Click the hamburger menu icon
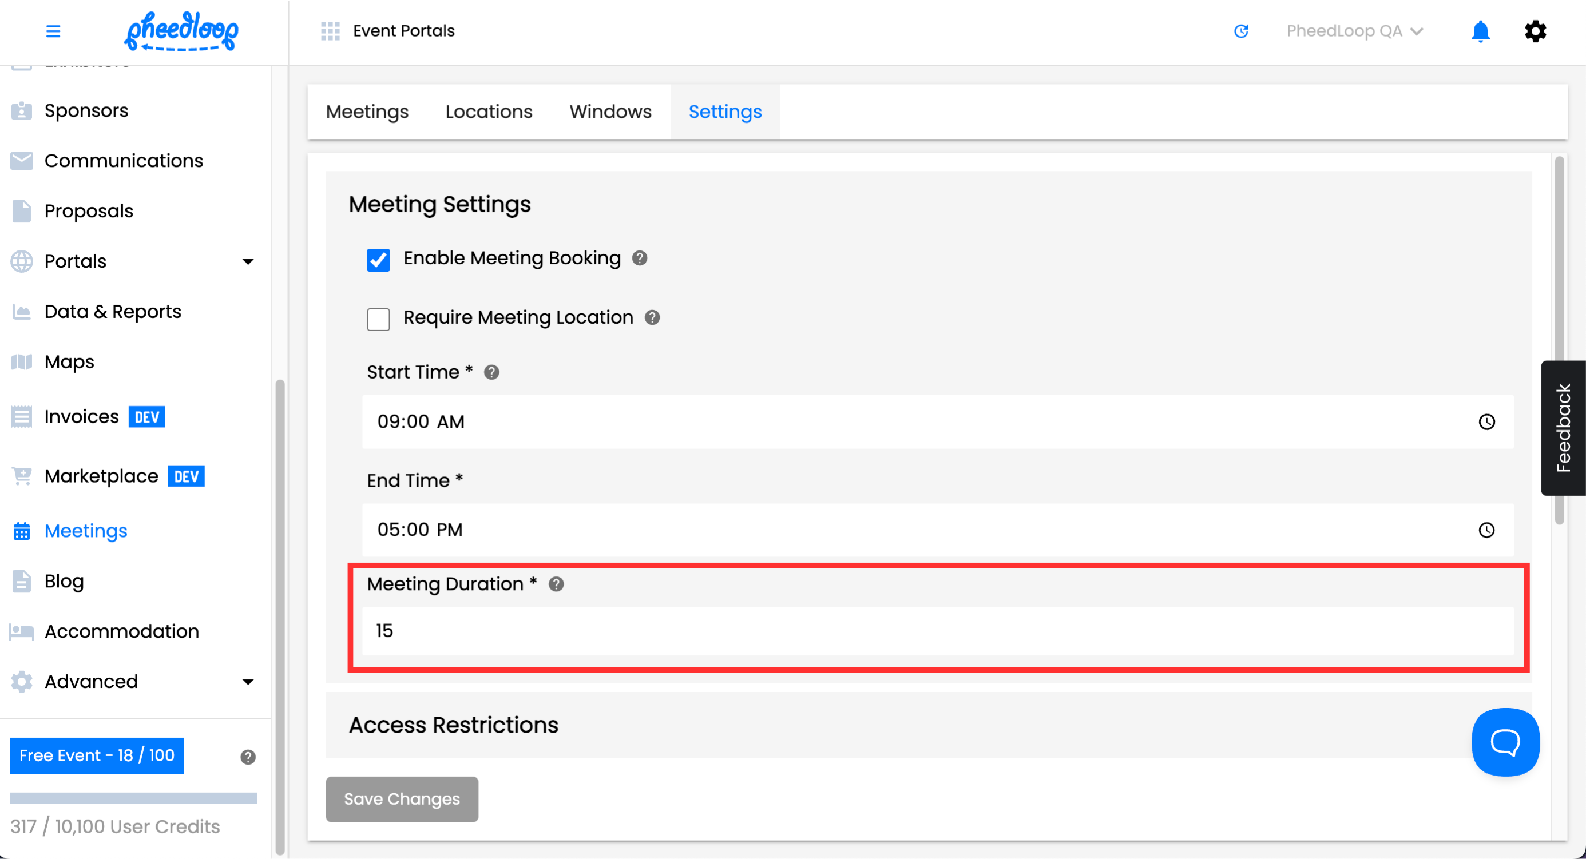The width and height of the screenshot is (1586, 859). [x=53, y=31]
